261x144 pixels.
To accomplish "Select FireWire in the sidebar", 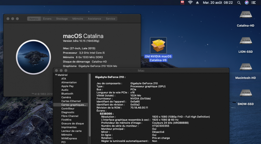I will click(66, 120).
